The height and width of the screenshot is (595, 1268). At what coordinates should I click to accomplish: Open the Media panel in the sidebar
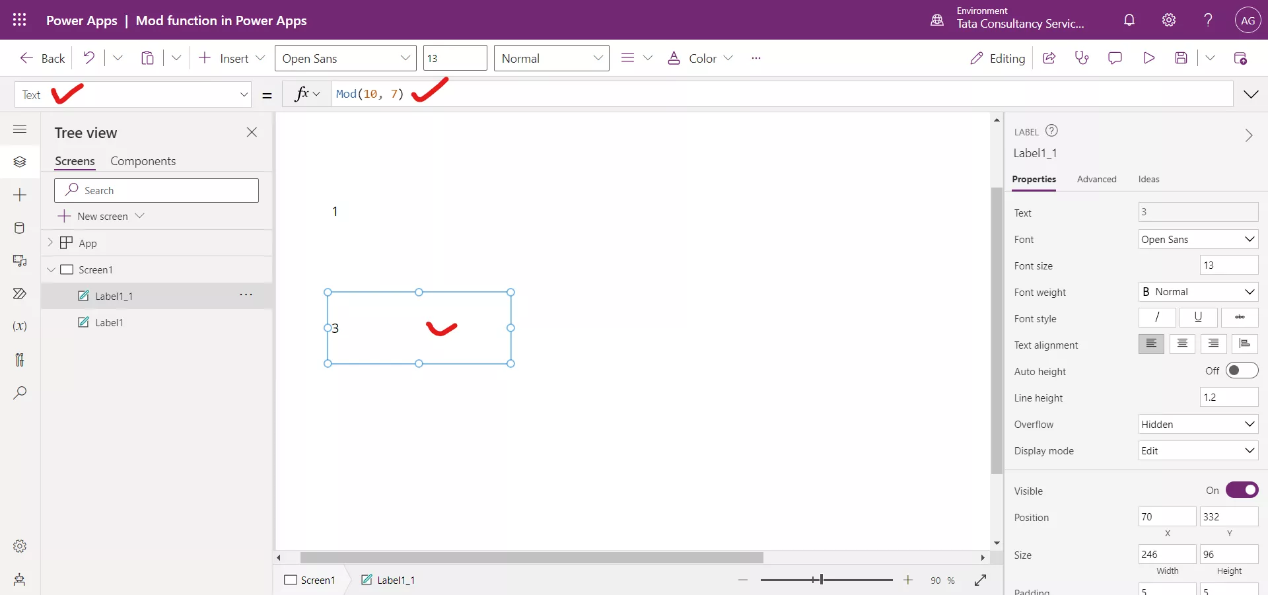coord(20,262)
